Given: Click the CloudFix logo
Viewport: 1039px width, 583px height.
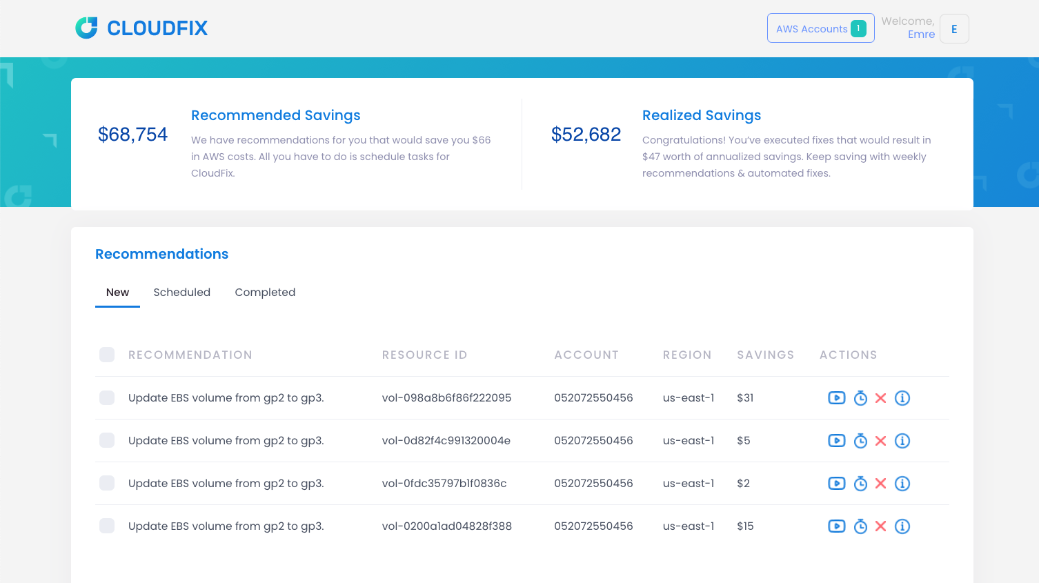Looking at the screenshot, I should click(141, 28).
